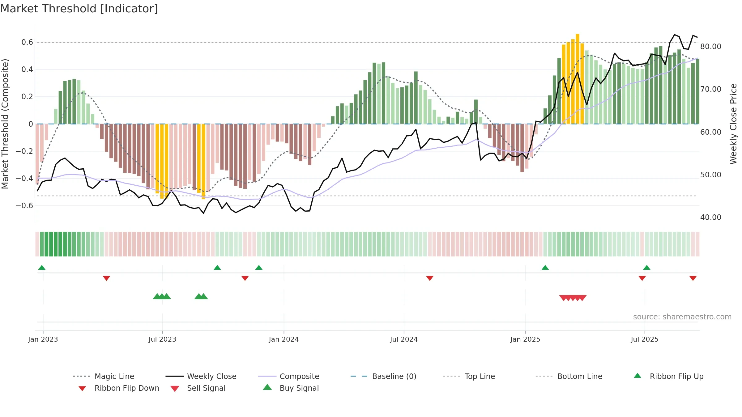
Task: Toggle the Weekly Close legend entry
Action: coord(201,376)
